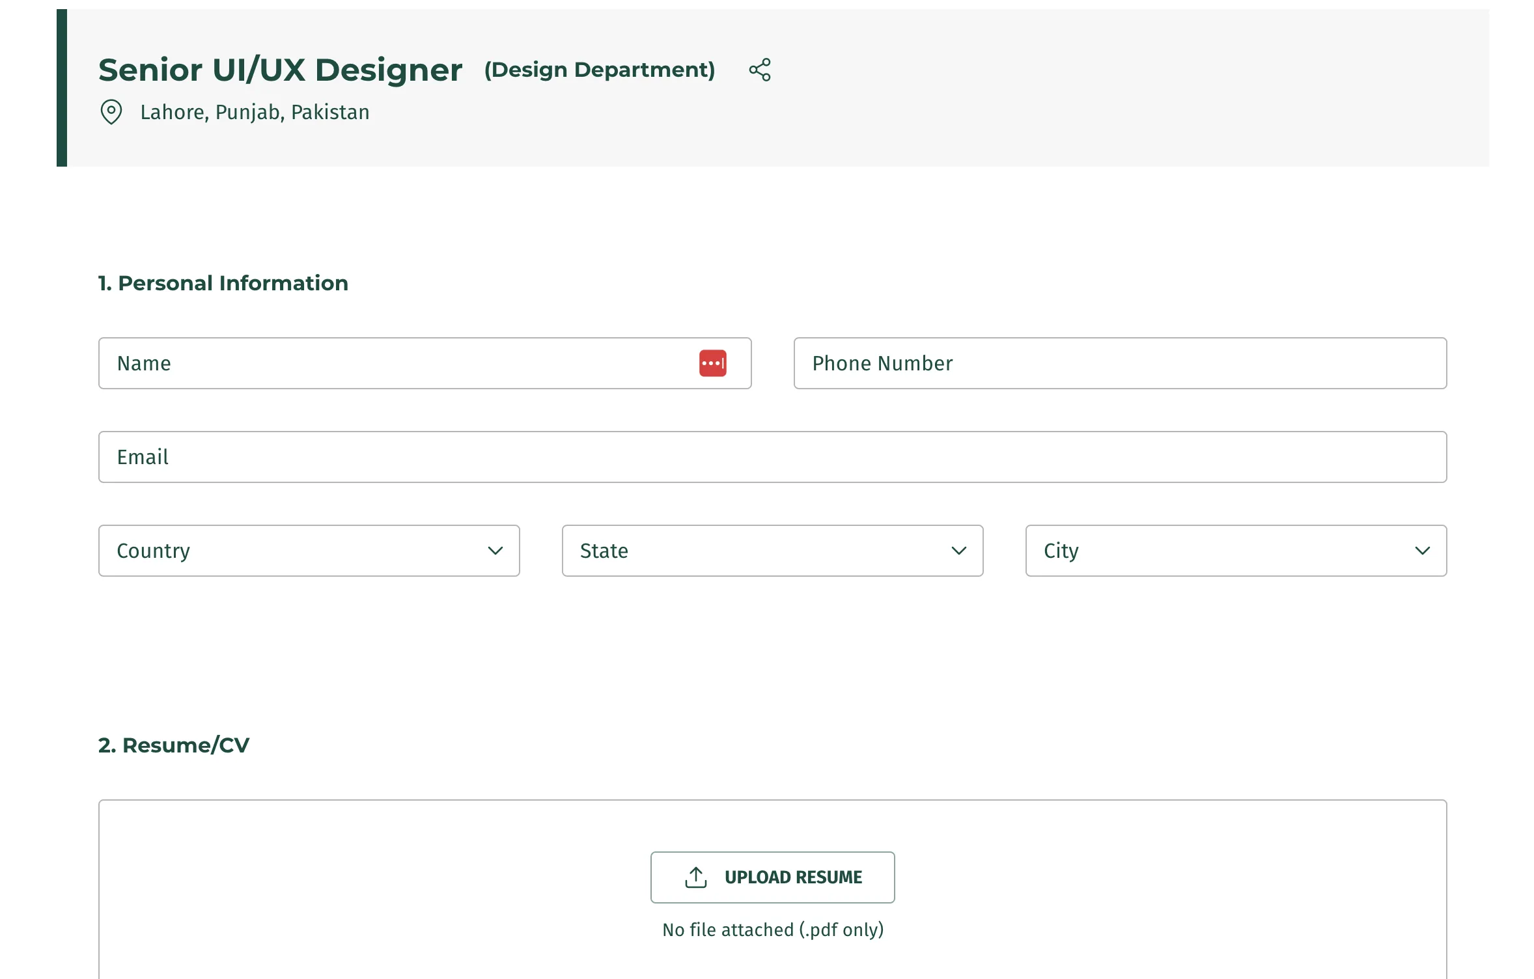Click the Senior UI/UX Designer title

coord(281,70)
